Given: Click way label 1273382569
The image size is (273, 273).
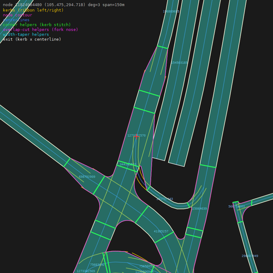Looking at the screenshot, I should (86, 271).
